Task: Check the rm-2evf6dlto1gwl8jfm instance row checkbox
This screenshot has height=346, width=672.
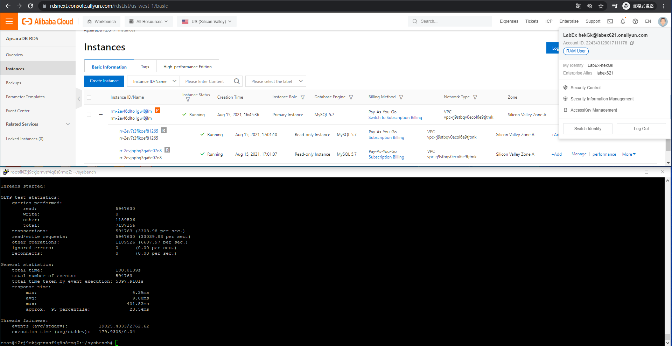Action: point(89,115)
